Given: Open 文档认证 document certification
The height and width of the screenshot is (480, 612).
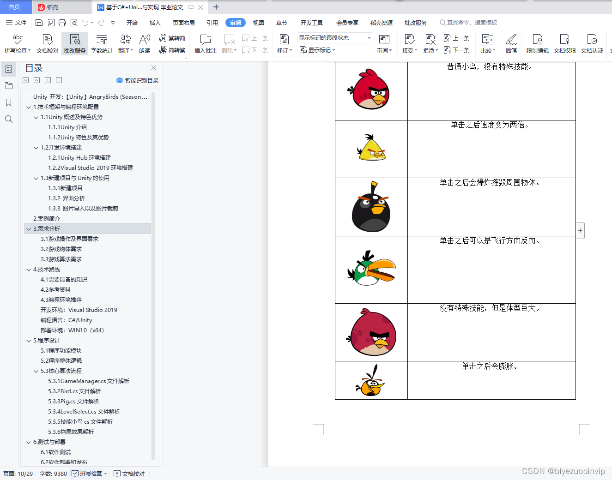Looking at the screenshot, I should coord(592,44).
